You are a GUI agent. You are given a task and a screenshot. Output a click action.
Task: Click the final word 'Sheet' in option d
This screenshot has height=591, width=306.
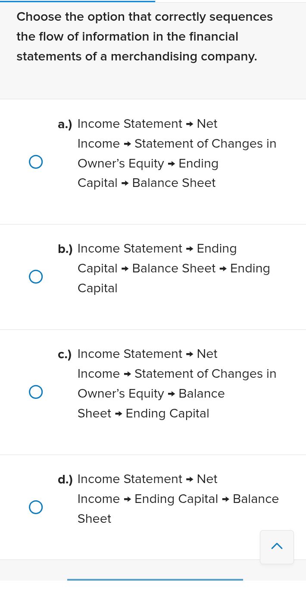(94, 519)
